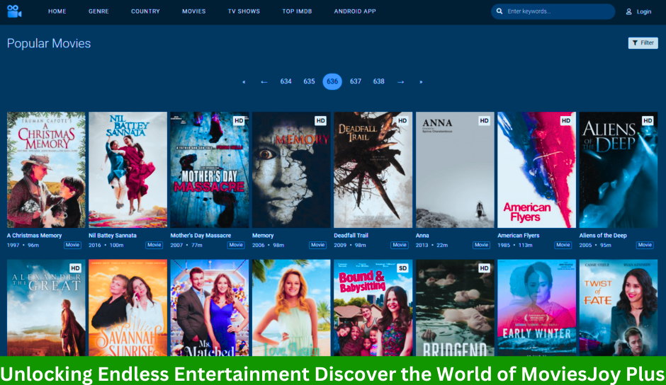Go to page 634

tap(286, 81)
